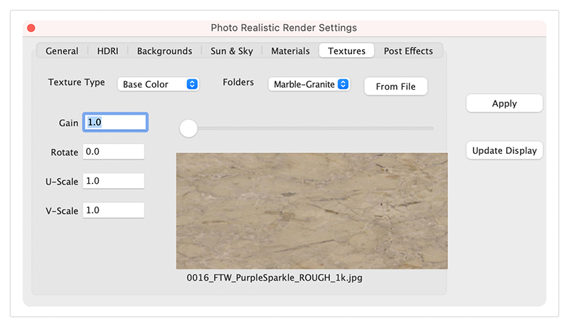Open the Materials tab
The height and width of the screenshot is (327, 569).
pos(290,51)
